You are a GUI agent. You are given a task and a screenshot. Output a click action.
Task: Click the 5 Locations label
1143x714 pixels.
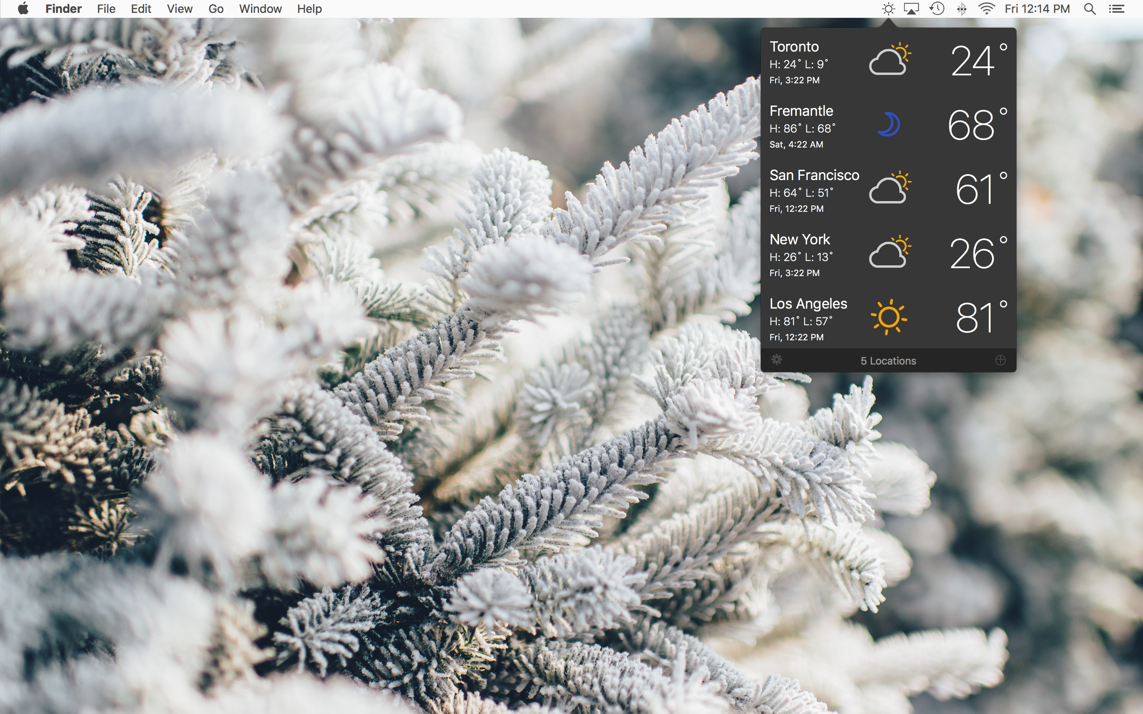pos(889,360)
